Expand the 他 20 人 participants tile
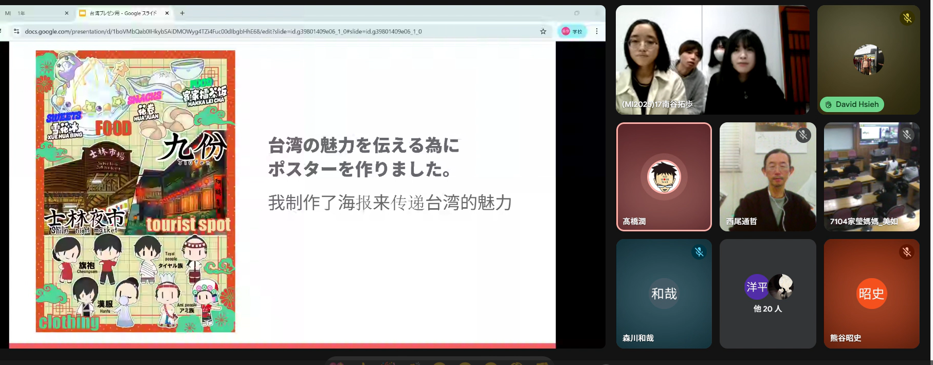 tap(767, 294)
